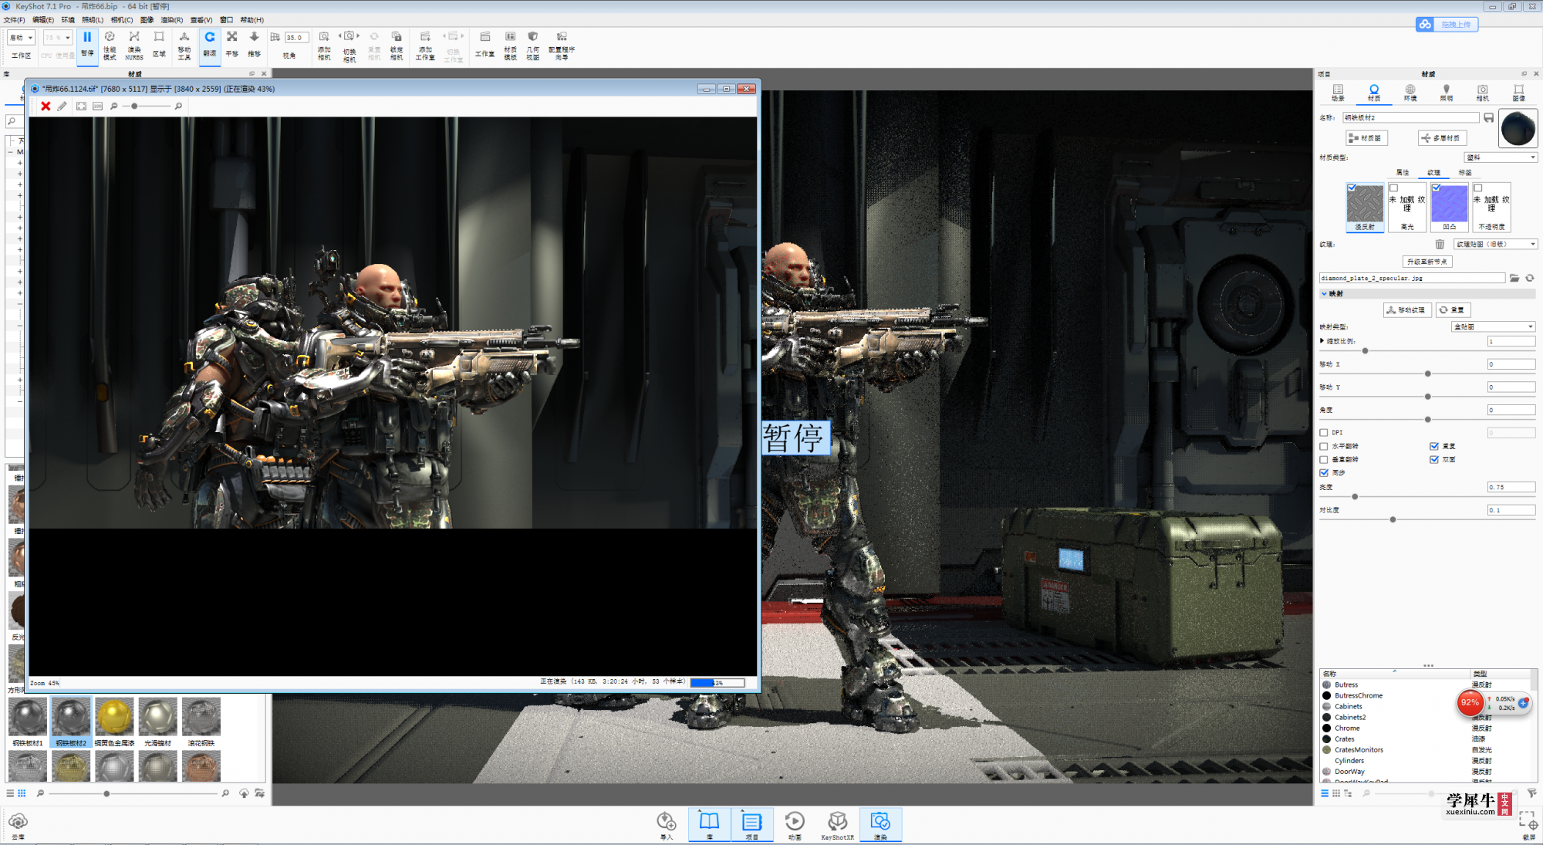The image size is (1543, 845).
Task: Click the 重置 reset mapping button
Action: tap(1453, 309)
